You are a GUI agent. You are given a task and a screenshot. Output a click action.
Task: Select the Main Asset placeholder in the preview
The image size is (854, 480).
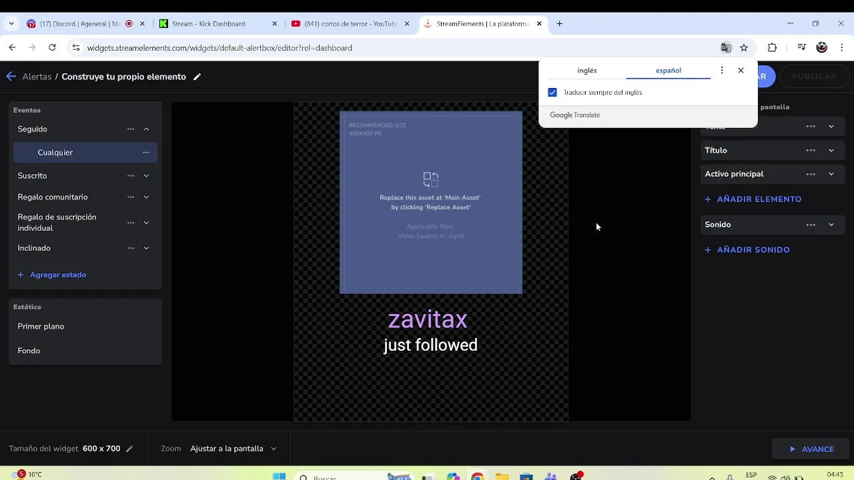pyautogui.click(x=431, y=203)
